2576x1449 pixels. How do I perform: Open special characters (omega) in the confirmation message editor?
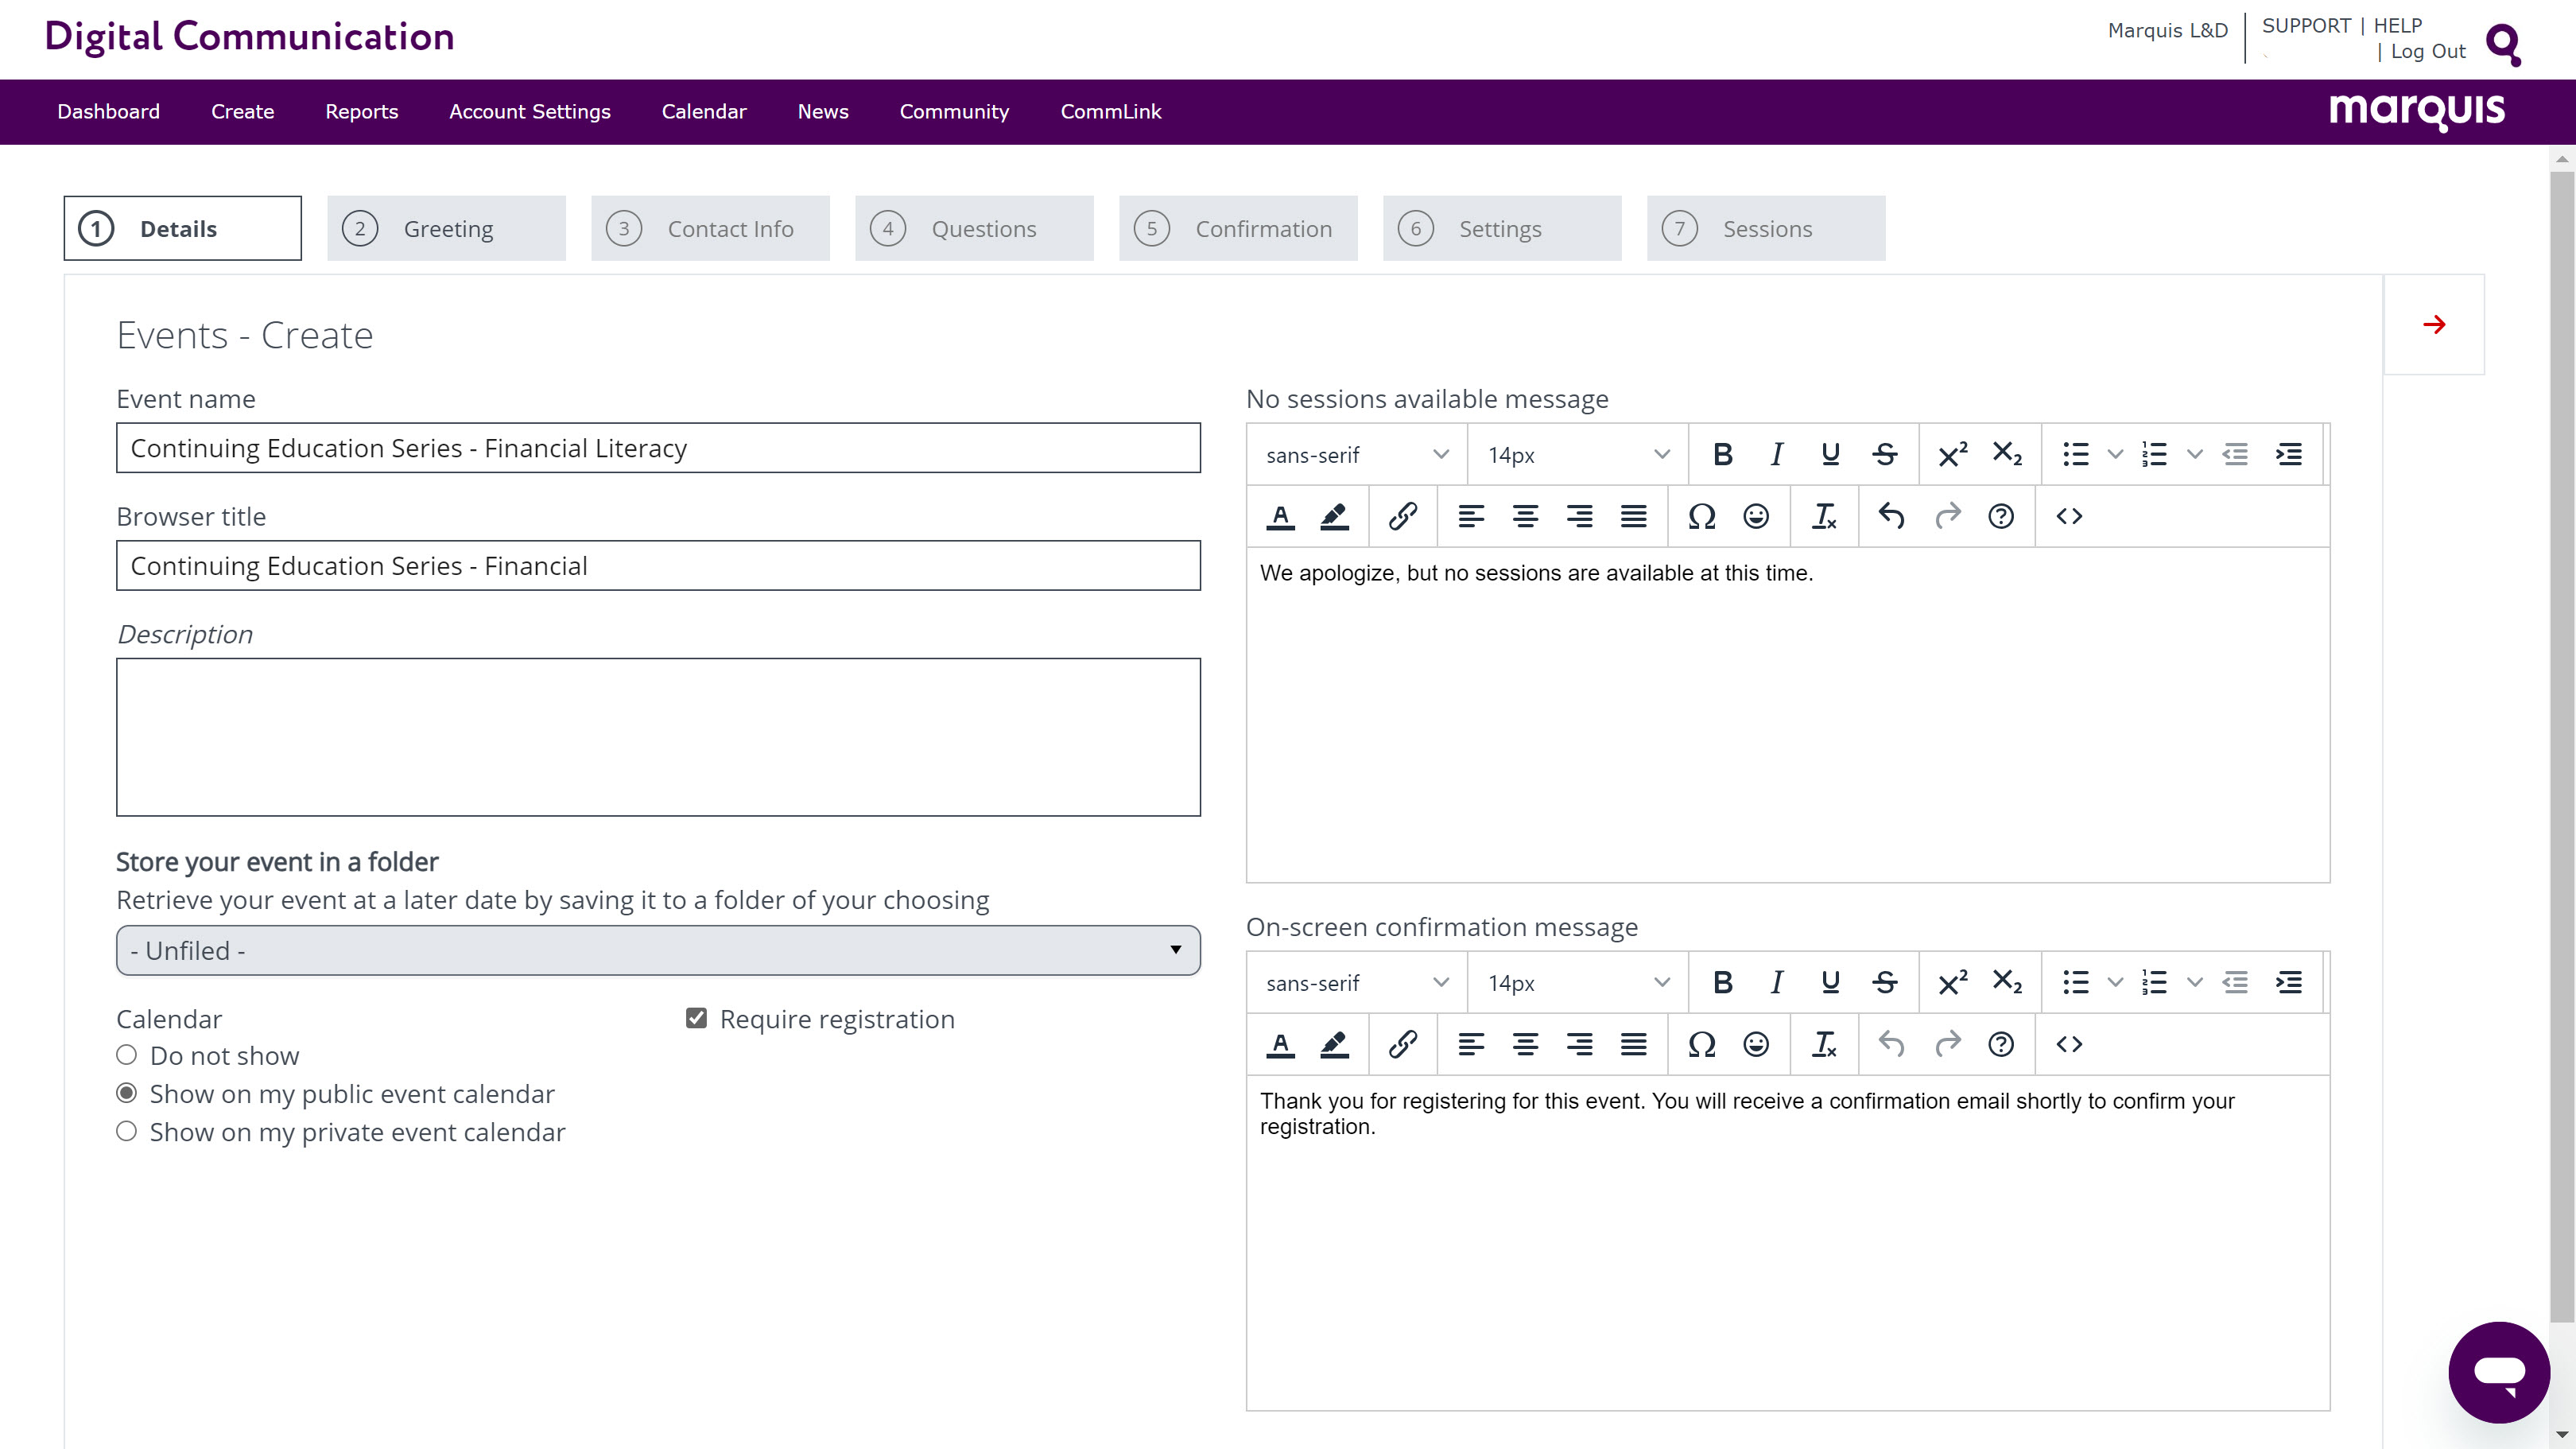pyautogui.click(x=1701, y=1044)
